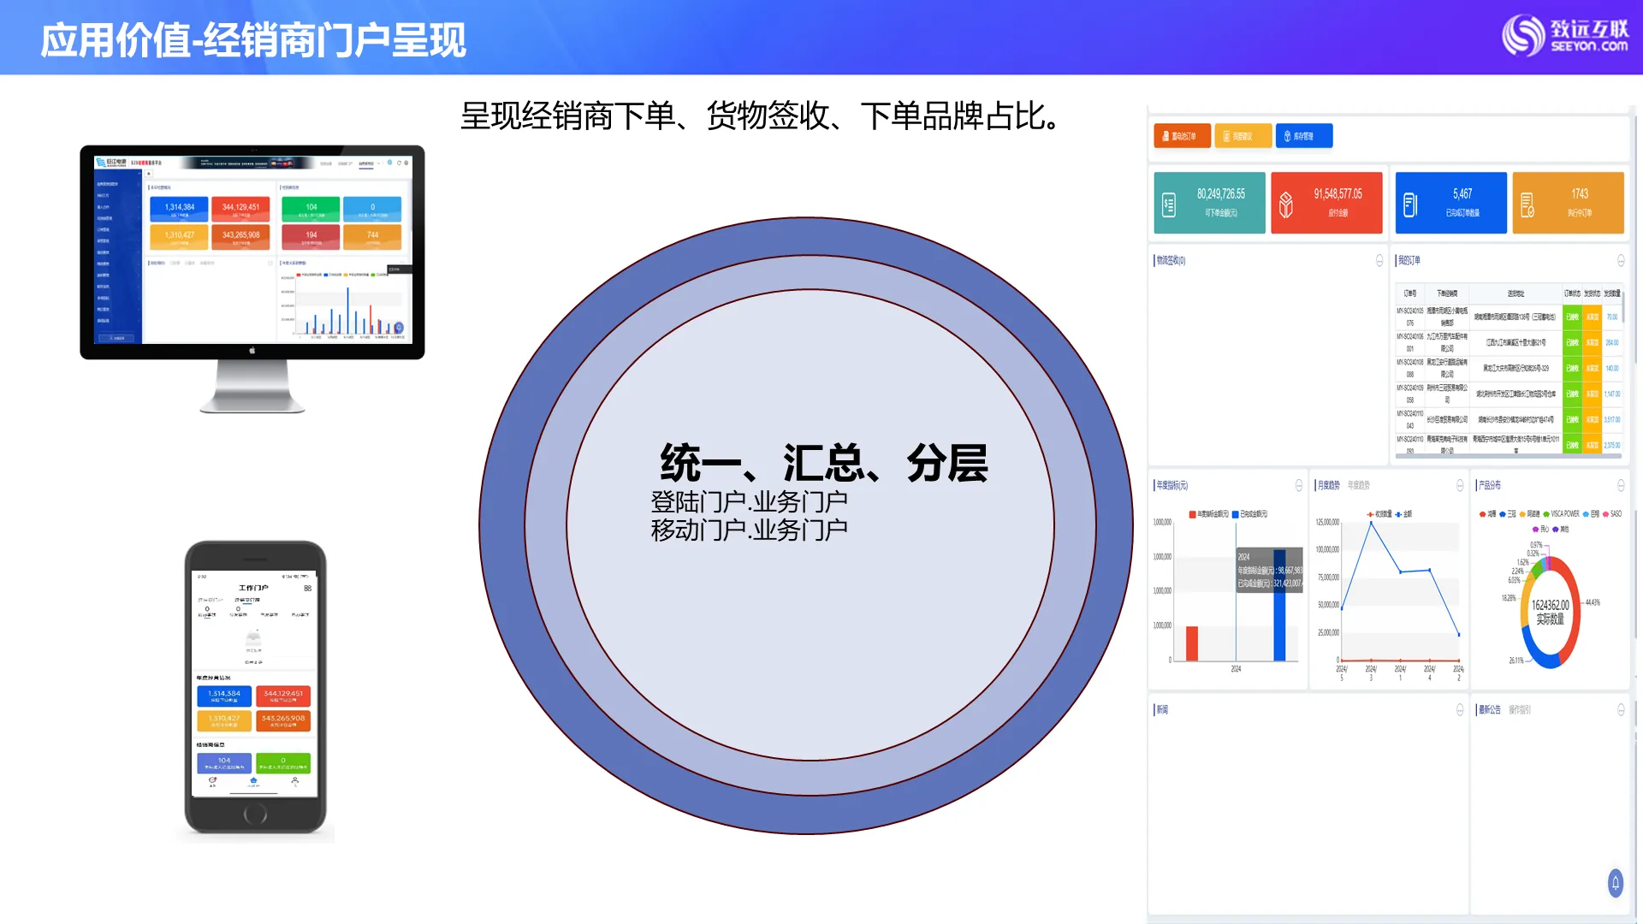Click the 70.00 quantity in the order table

coord(1612,317)
